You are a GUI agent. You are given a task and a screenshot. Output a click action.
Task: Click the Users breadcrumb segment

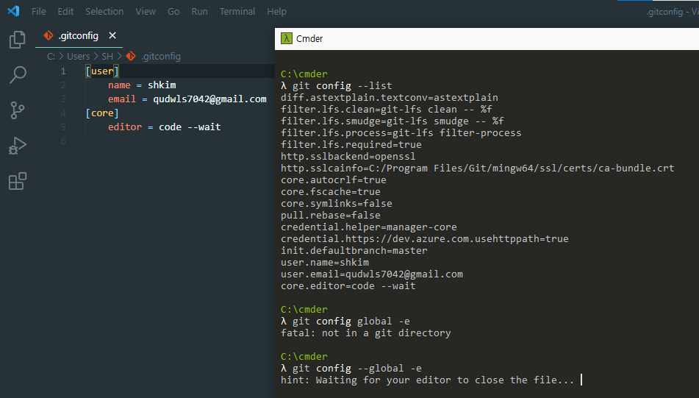point(78,56)
